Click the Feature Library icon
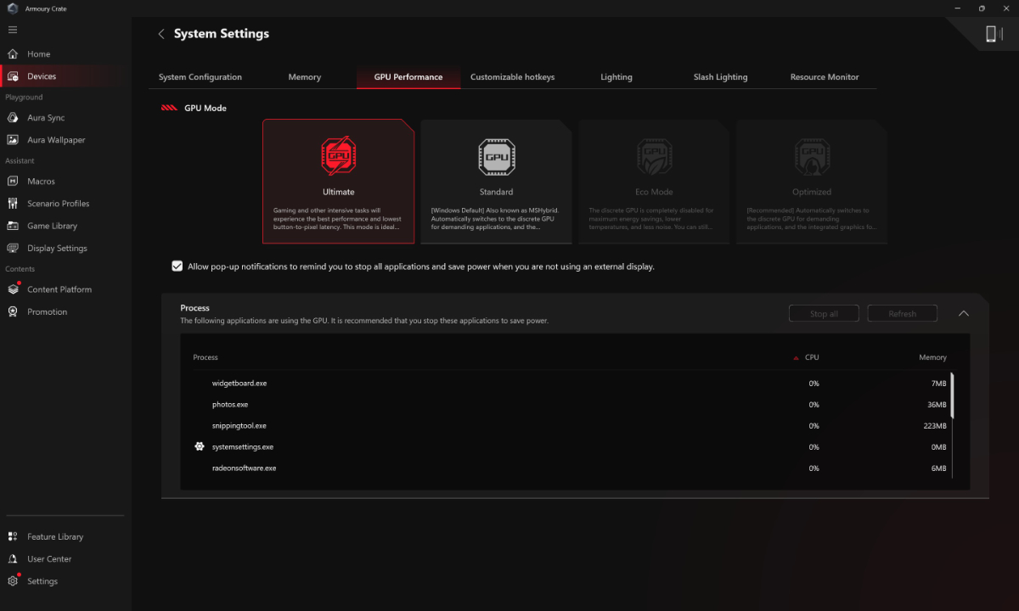 (x=13, y=536)
